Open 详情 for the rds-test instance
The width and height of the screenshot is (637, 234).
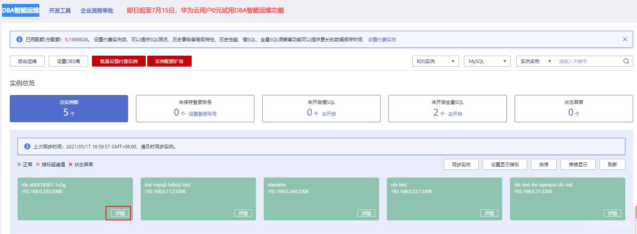(489, 213)
